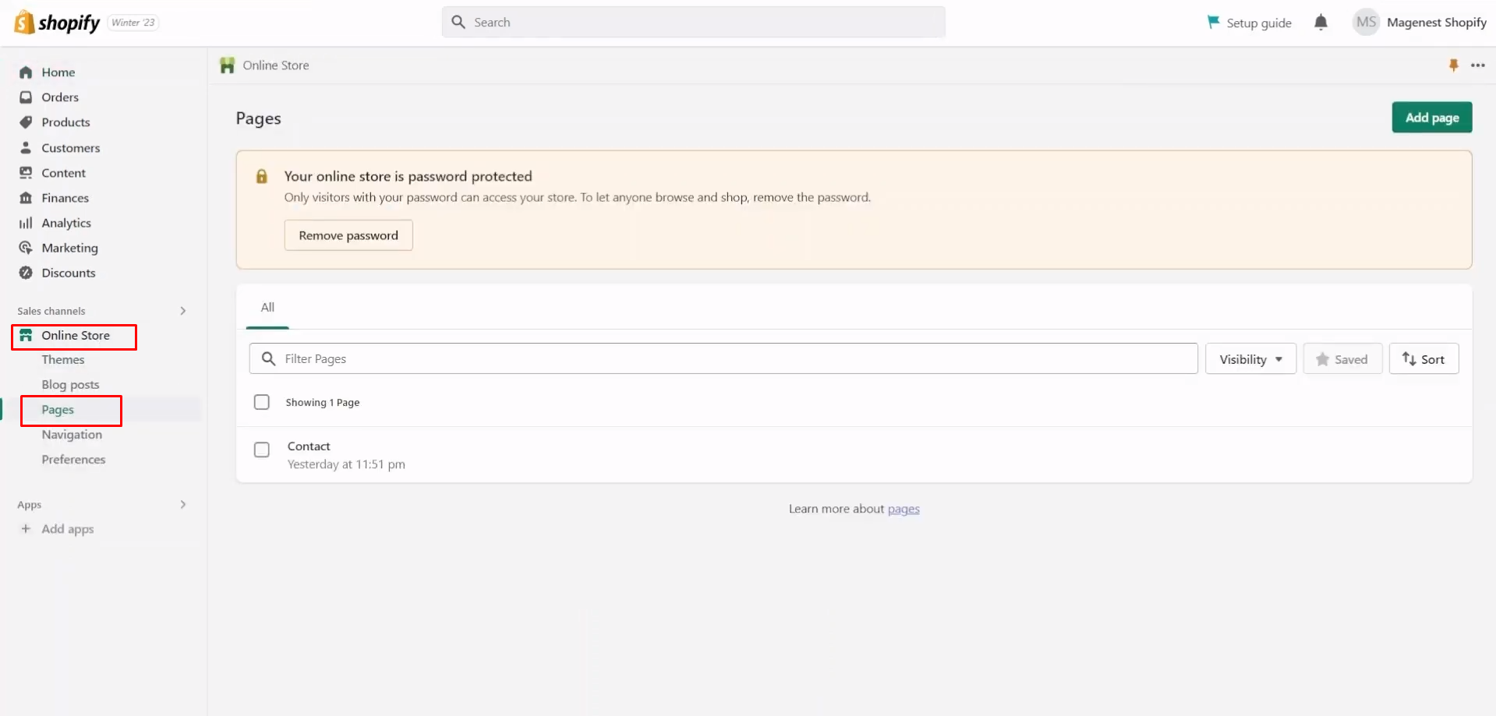Open the three-dot more actions menu
This screenshot has width=1496, height=716.
(x=1478, y=65)
